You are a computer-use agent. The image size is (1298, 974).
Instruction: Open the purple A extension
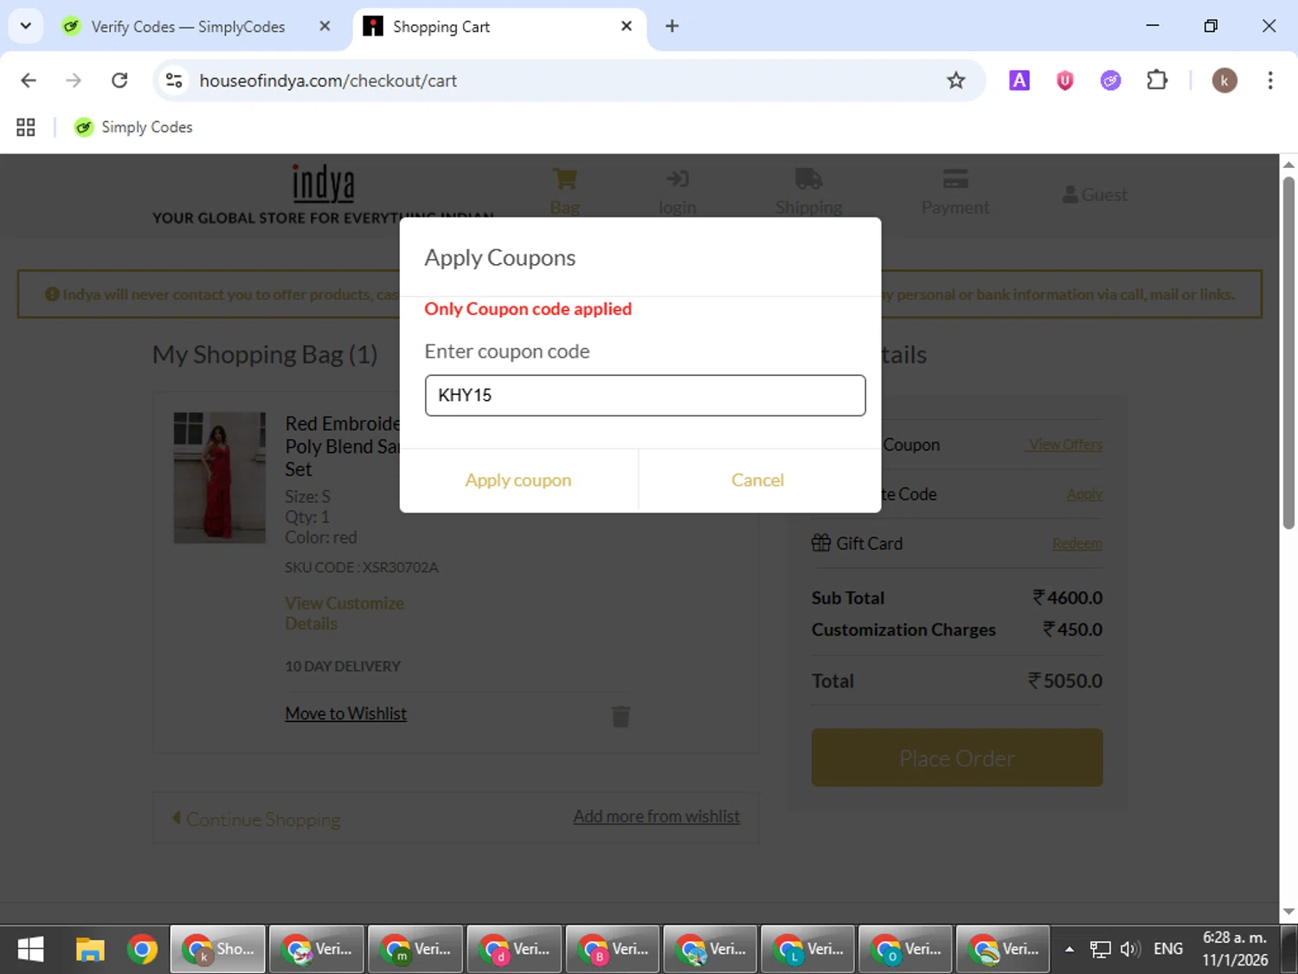click(x=1019, y=81)
